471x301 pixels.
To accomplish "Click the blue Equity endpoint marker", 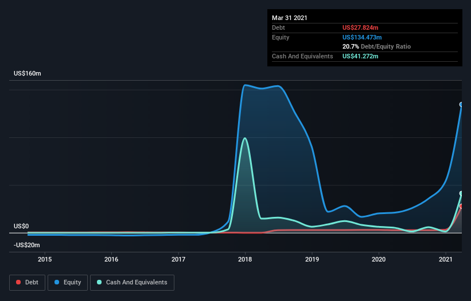I will pos(461,105).
